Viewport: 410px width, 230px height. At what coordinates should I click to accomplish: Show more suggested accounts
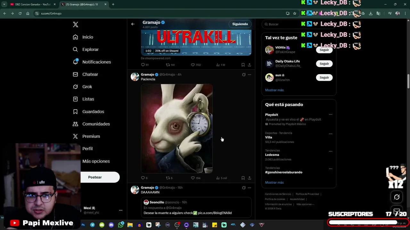tap(275, 90)
